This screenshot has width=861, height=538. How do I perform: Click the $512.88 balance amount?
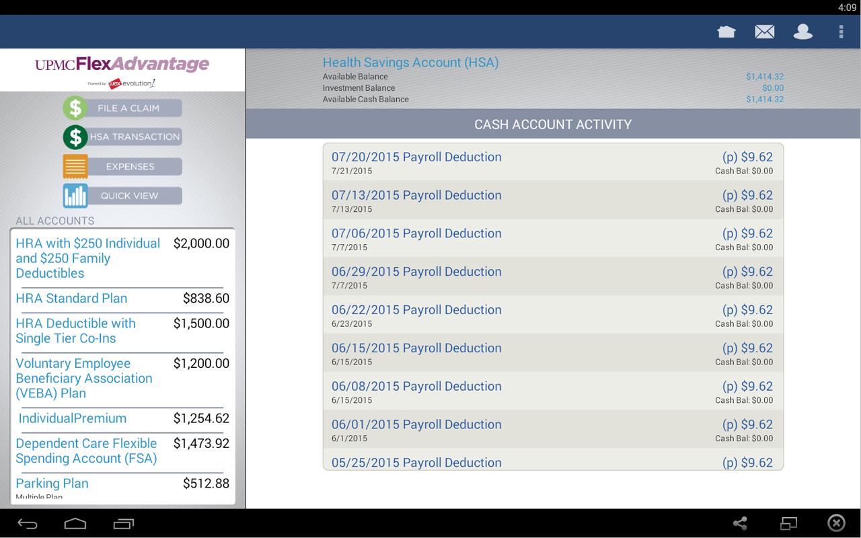tap(206, 484)
